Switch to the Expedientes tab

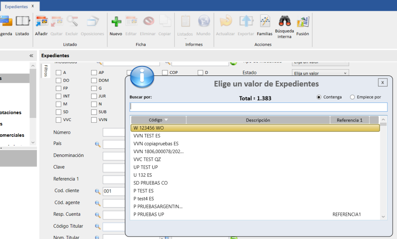[16, 6]
